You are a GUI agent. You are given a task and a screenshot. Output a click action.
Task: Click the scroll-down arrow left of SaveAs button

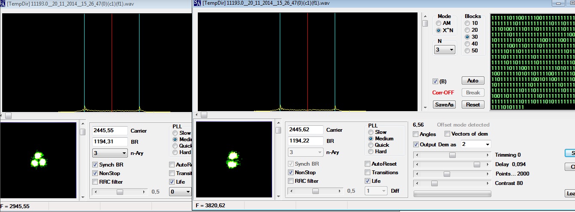[425, 107]
